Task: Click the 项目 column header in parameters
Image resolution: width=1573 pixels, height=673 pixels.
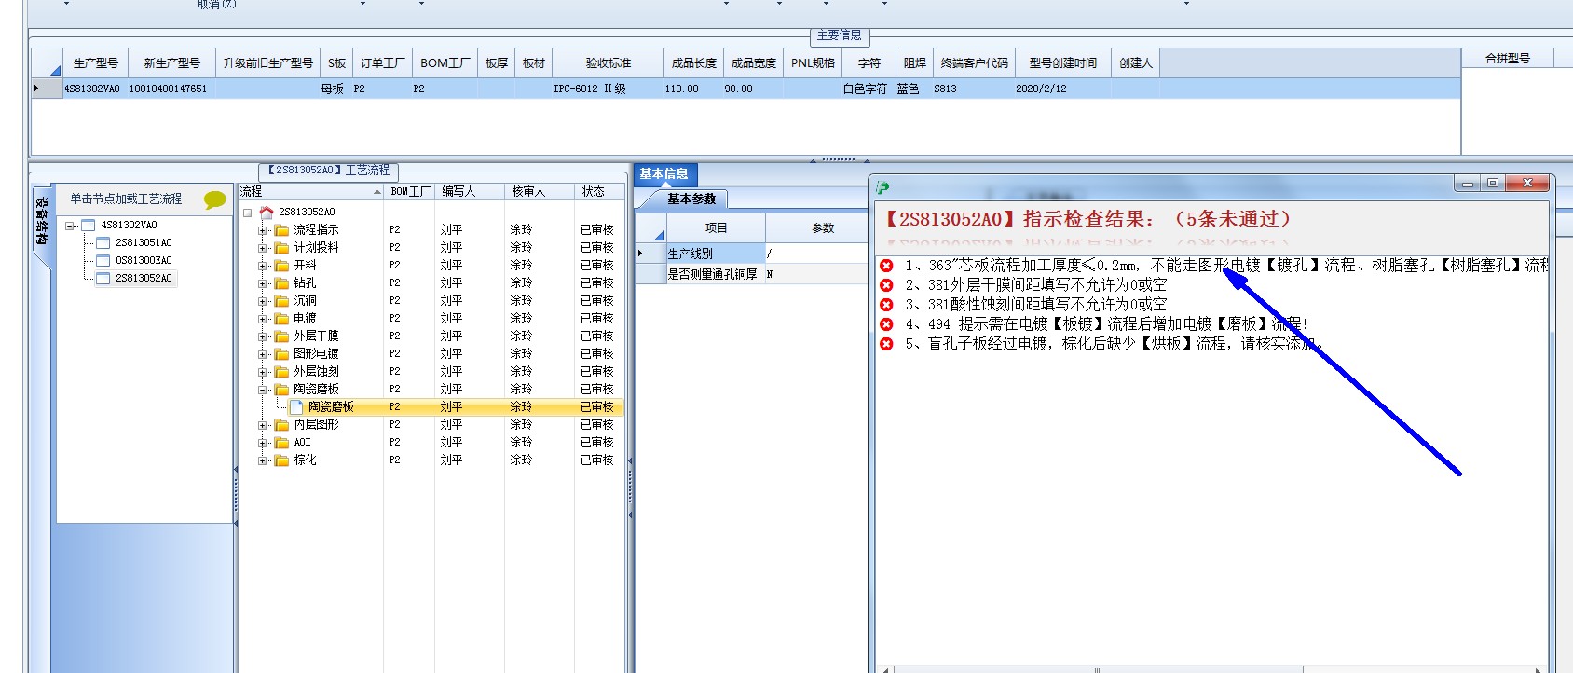Action: pos(716,228)
